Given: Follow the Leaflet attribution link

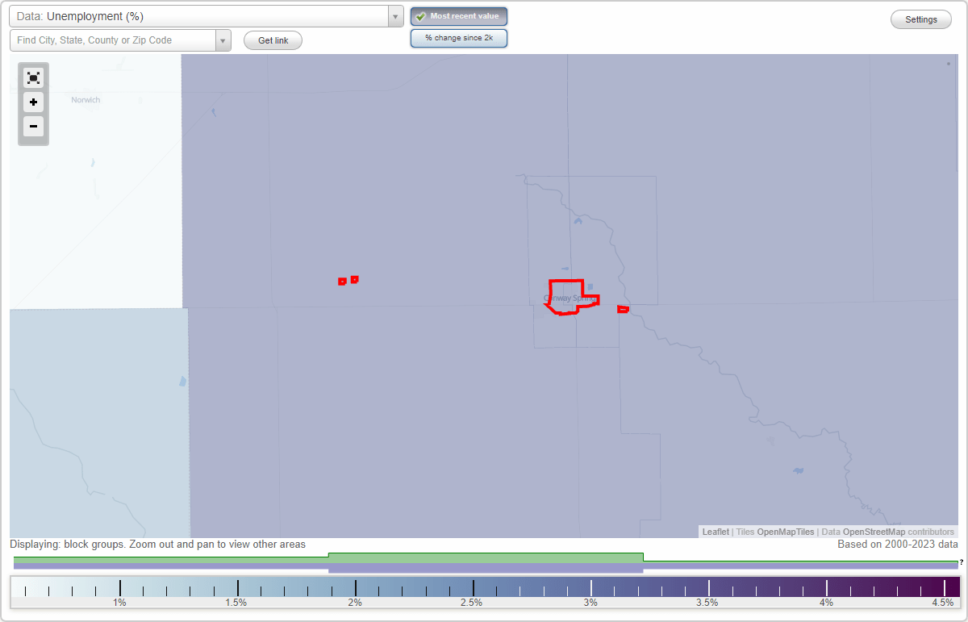Looking at the screenshot, I should coord(715,532).
